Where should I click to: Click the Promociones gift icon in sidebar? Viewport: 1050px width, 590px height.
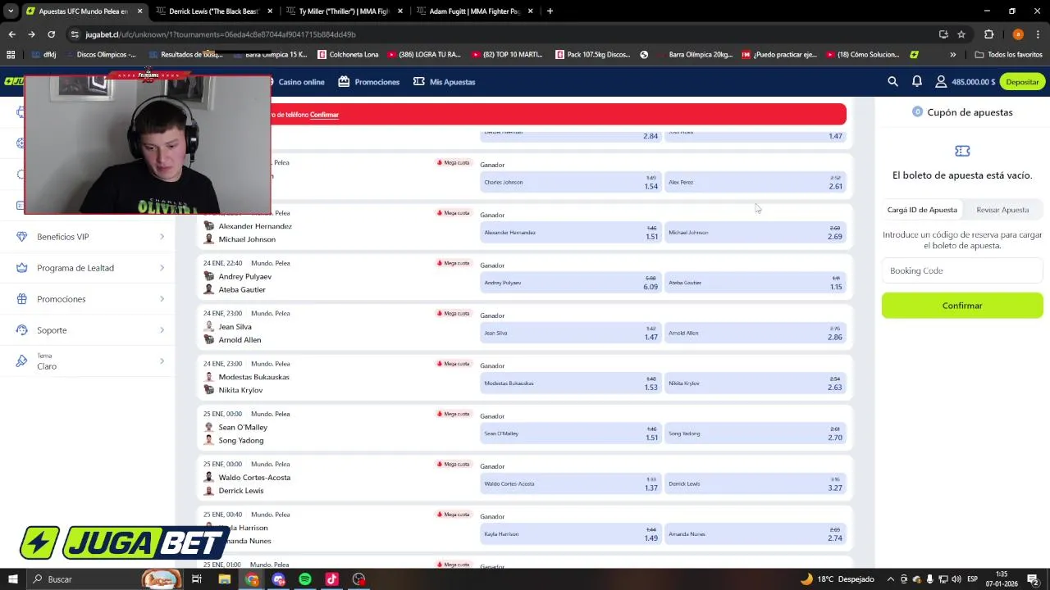point(21,299)
